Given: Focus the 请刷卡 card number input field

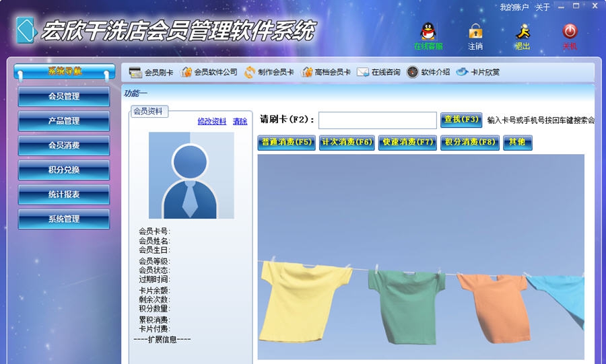Looking at the screenshot, I should point(377,120).
